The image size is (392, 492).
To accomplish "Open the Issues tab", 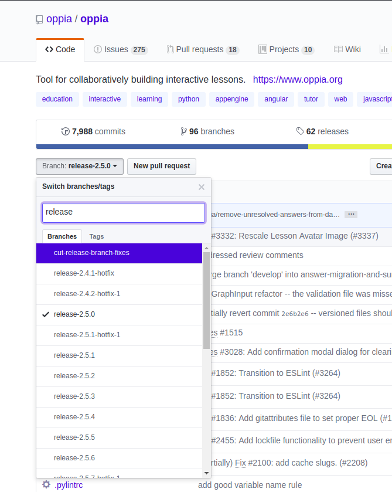I will tap(121, 50).
